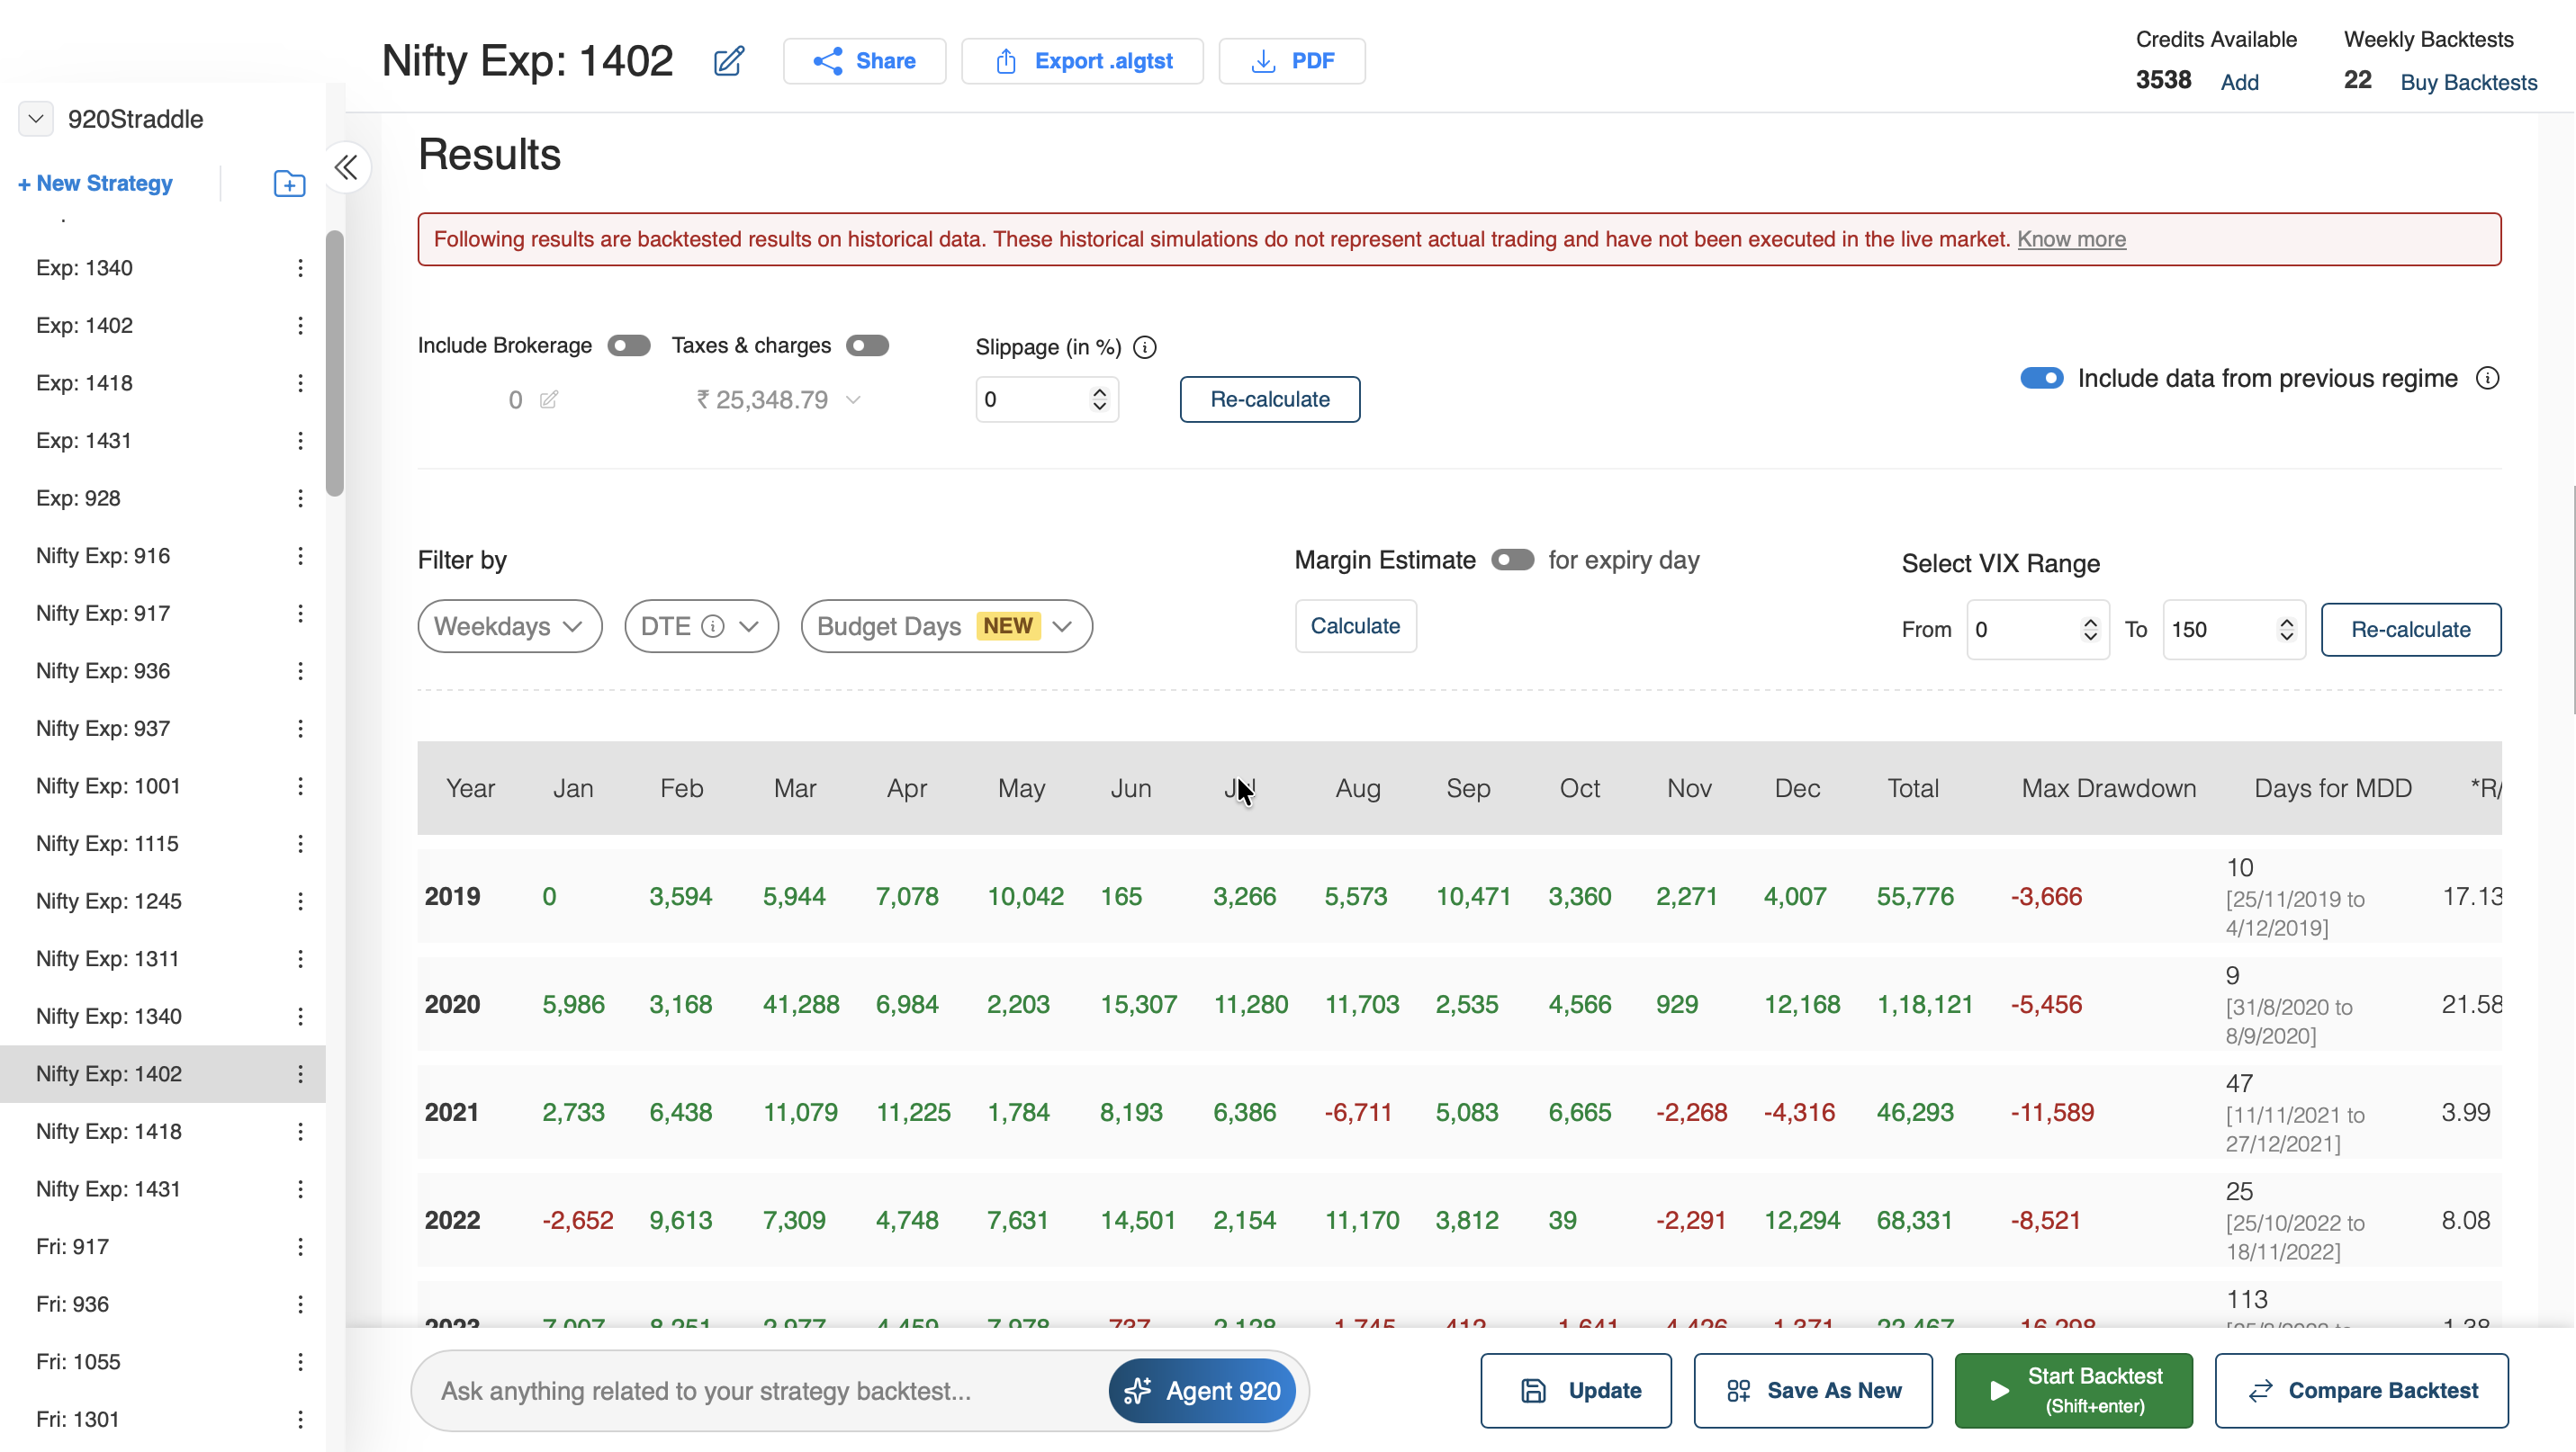
Task: Click the edit strategy name pencil icon
Action: click(x=729, y=61)
